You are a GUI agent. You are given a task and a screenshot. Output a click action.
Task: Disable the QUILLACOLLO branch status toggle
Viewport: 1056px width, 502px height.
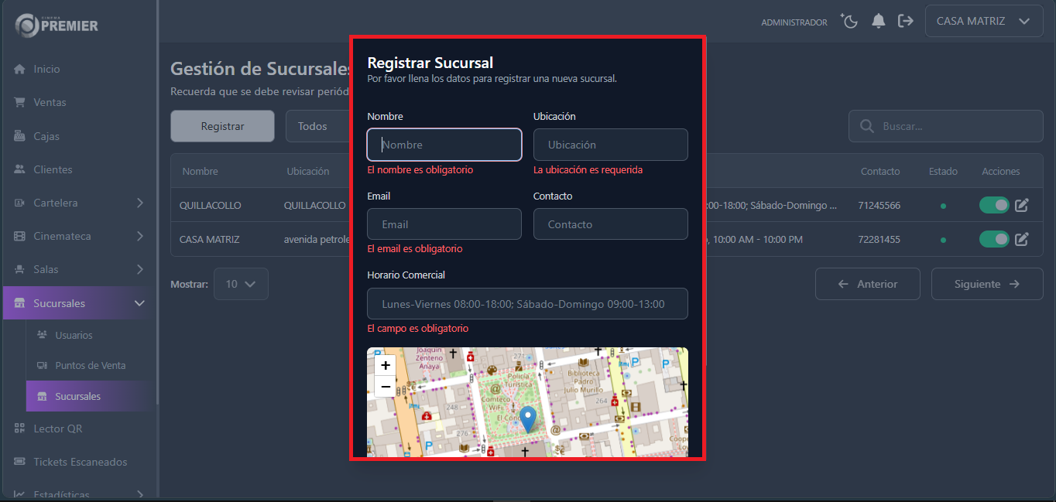point(994,205)
